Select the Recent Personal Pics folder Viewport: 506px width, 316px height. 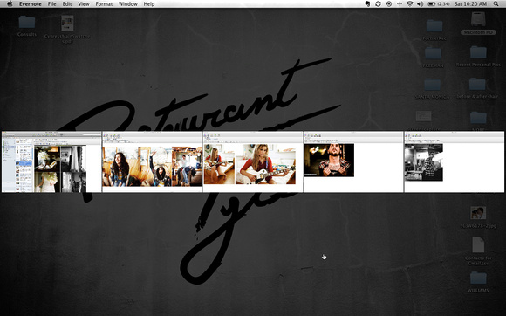(478, 56)
